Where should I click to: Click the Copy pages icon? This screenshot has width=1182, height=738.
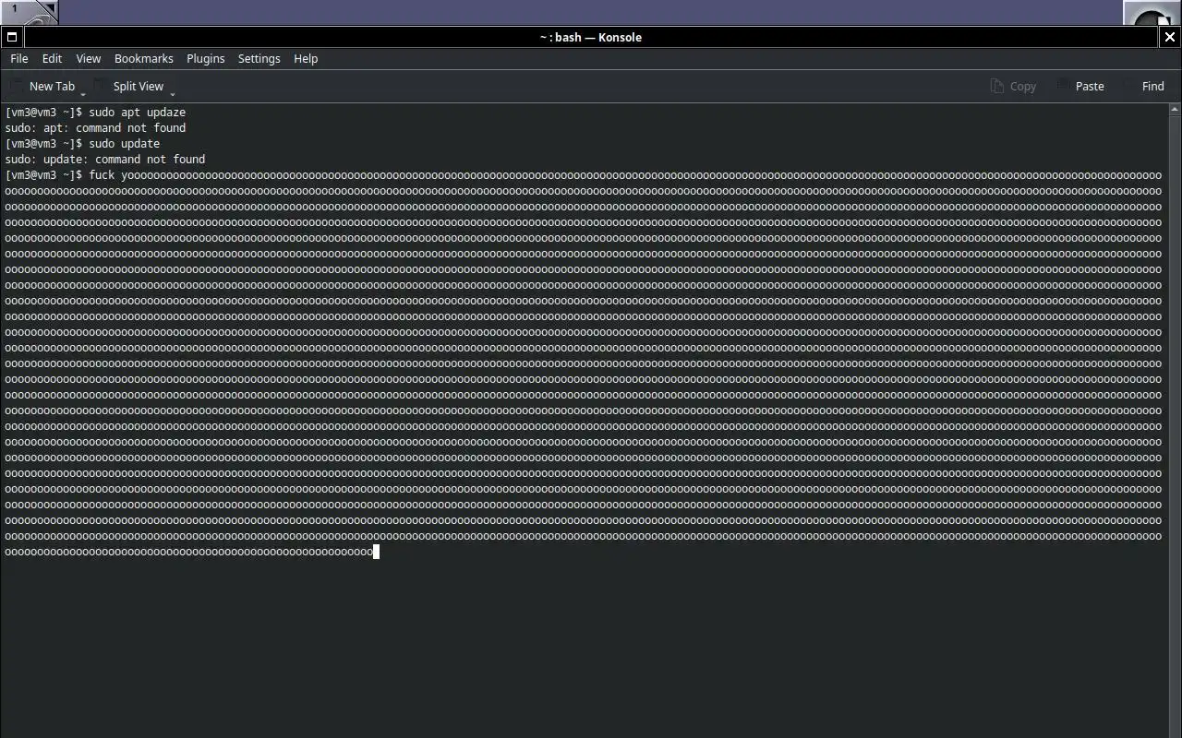pos(996,86)
